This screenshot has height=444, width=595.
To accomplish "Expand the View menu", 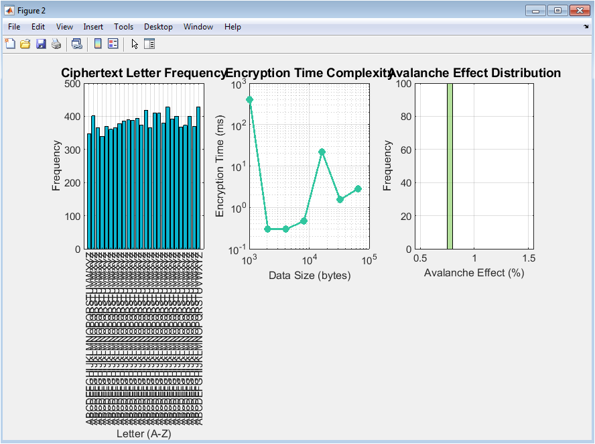I will (x=64, y=27).
